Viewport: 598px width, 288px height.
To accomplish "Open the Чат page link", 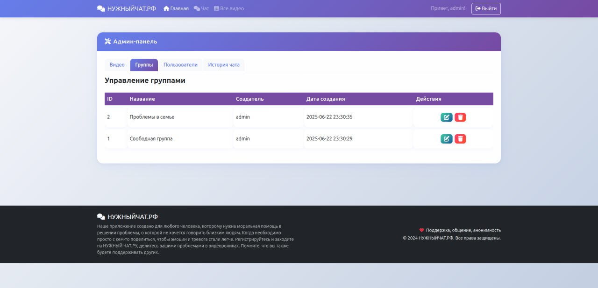I will [x=201, y=8].
